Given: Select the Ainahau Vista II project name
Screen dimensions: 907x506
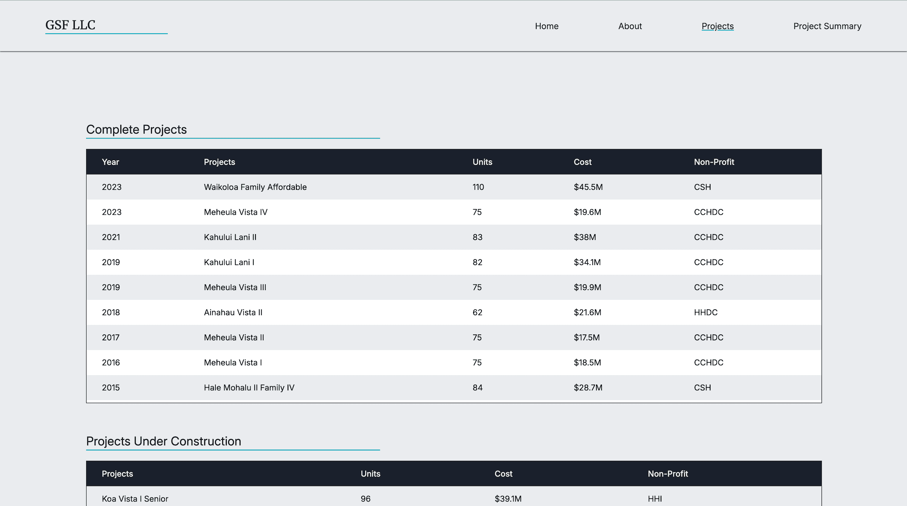Looking at the screenshot, I should tap(233, 312).
